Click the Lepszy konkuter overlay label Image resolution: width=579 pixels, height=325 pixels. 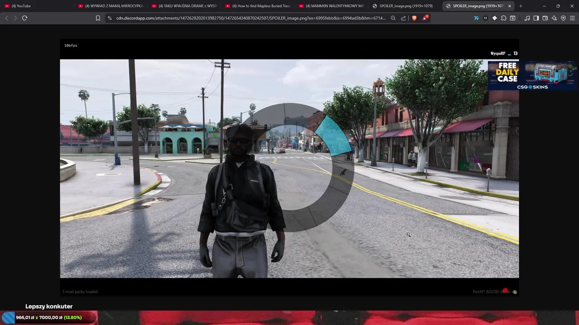point(49,306)
